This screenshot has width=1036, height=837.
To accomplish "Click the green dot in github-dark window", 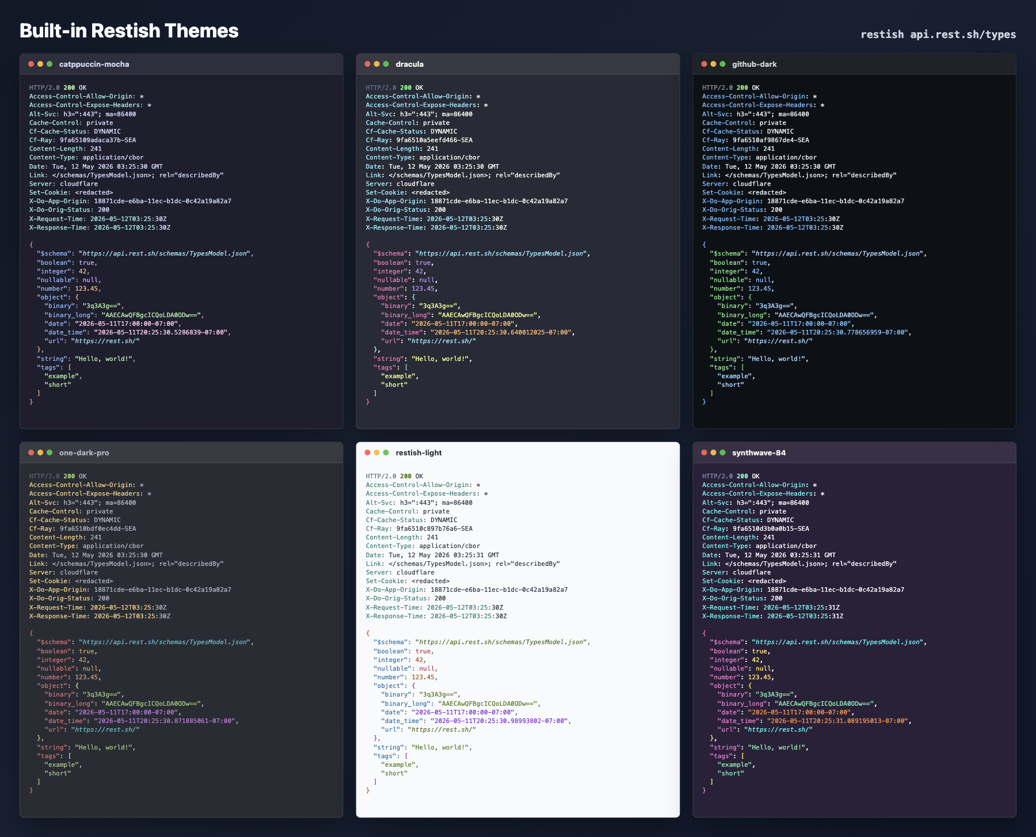I will click(x=723, y=64).
